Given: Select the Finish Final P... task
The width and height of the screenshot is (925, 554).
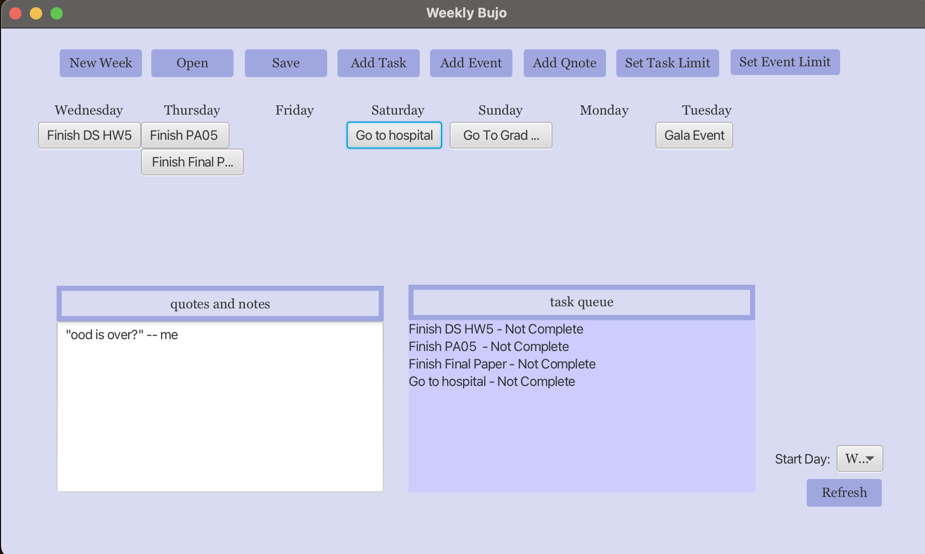Looking at the screenshot, I should [192, 162].
